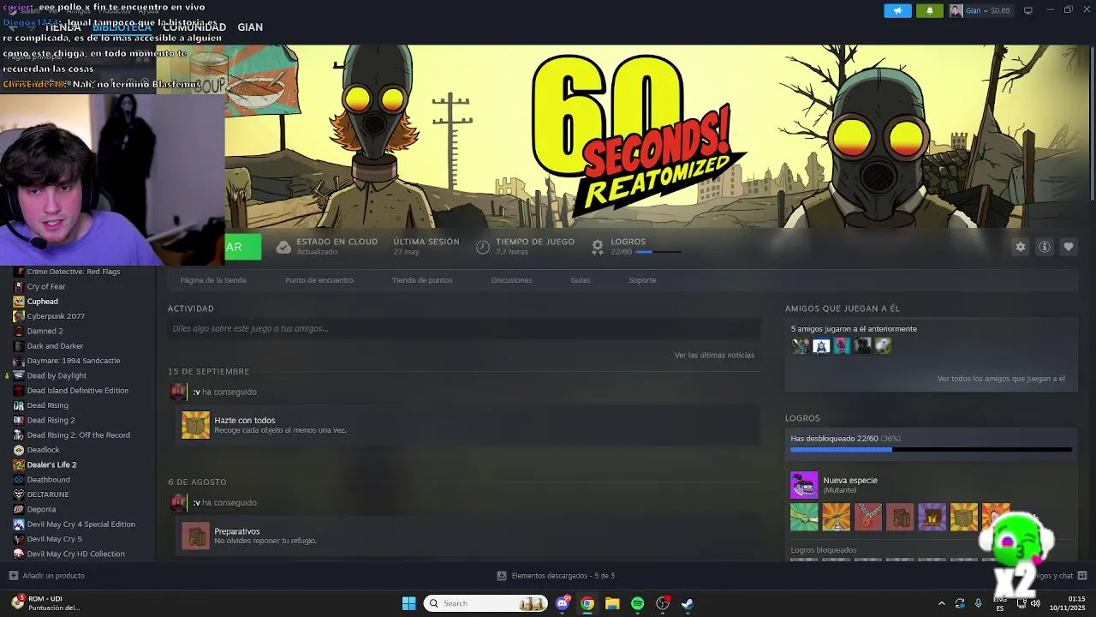This screenshot has width=1096, height=617.
Task: Click the cloud status check icon
Action: click(x=283, y=247)
